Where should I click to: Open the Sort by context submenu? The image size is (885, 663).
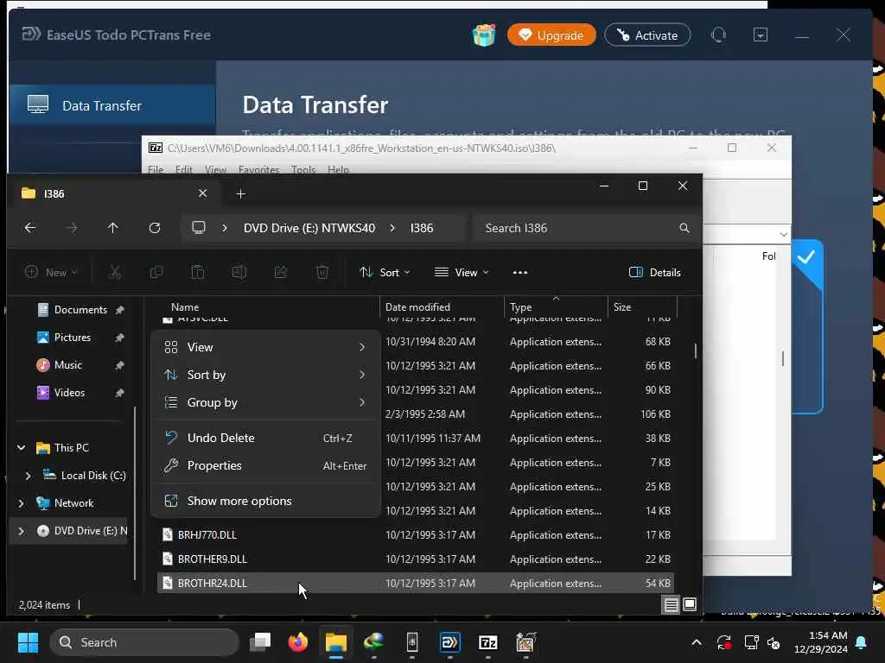(265, 375)
